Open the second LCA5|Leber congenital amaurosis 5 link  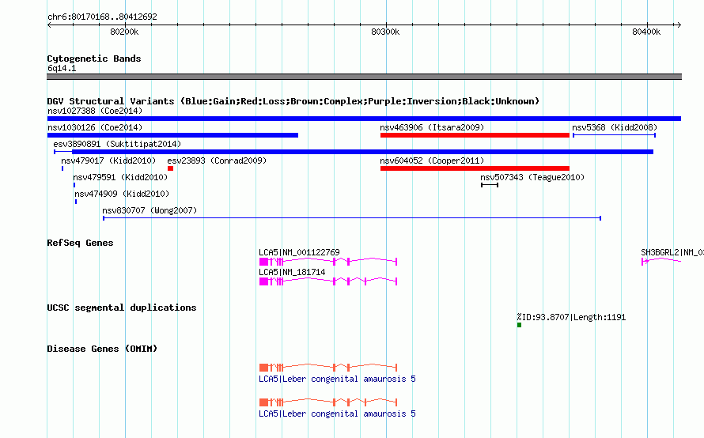pos(337,413)
